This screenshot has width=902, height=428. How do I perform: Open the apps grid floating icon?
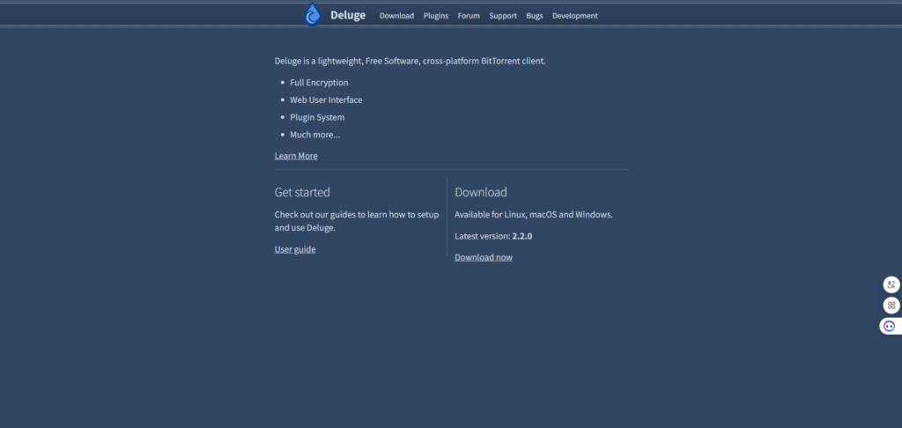pyautogui.click(x=891, y=306)
